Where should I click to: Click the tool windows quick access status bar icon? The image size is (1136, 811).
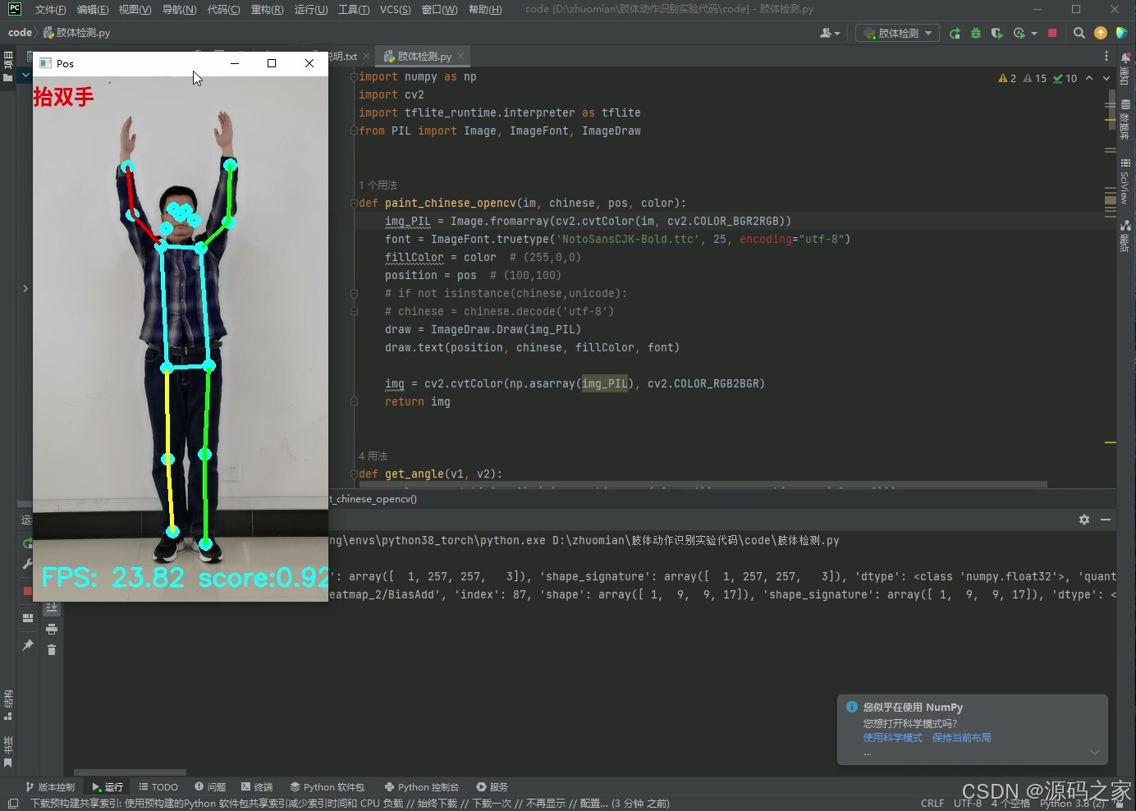tap(12, 804)
